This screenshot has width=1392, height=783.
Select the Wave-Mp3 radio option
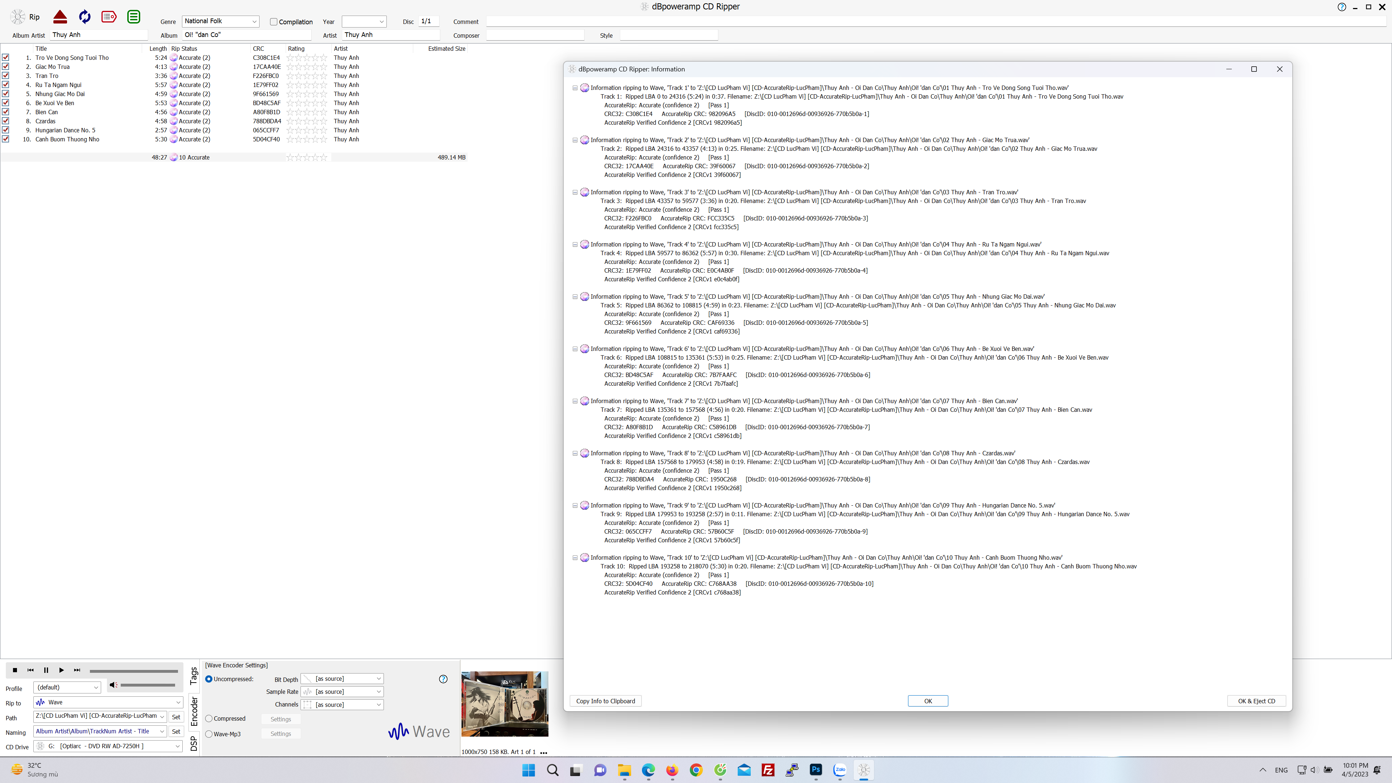tap(208, 734)
